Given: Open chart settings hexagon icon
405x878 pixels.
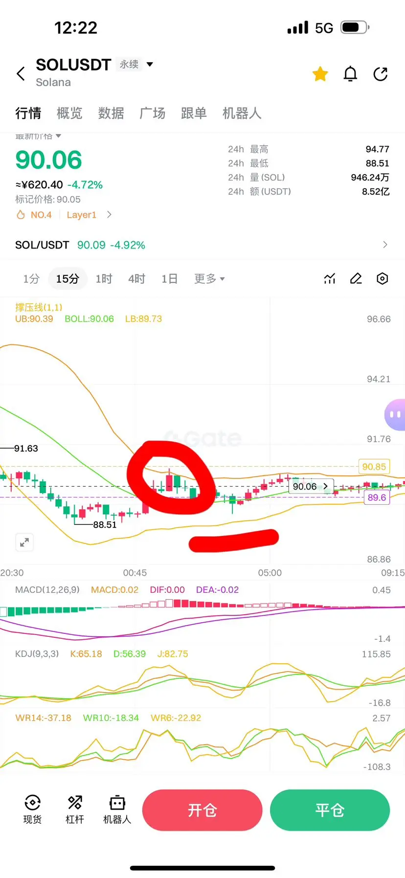Looking at the screenshot, I should click(382, 279).
